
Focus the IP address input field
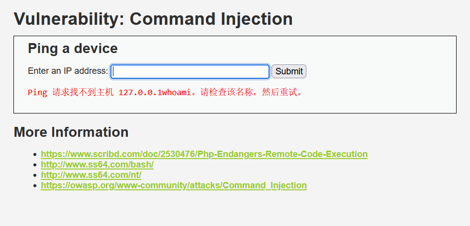190,72
